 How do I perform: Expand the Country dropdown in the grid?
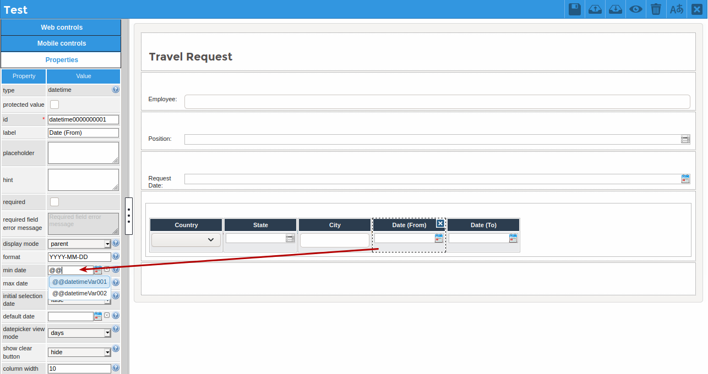pyautogui.click(x=186, y=240)
